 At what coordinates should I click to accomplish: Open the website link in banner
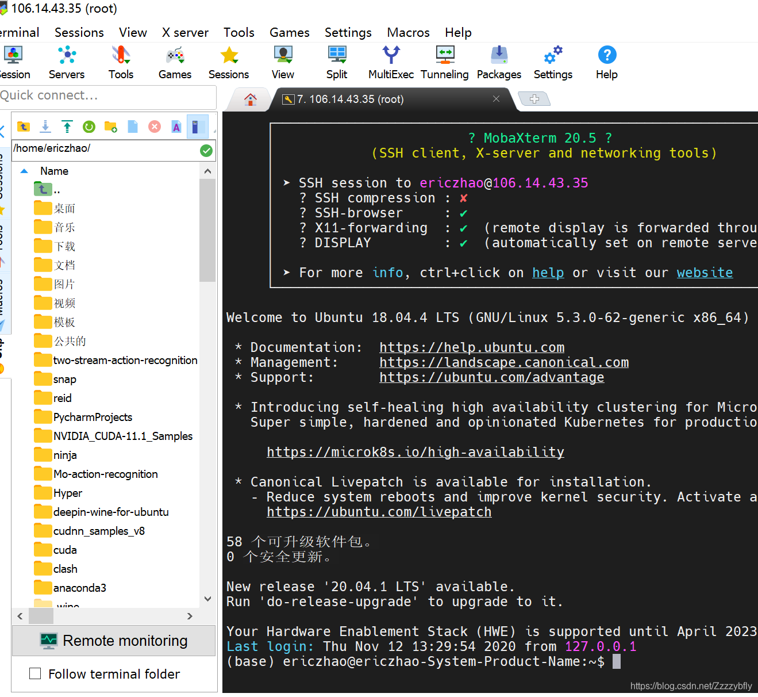pos(705,273)
